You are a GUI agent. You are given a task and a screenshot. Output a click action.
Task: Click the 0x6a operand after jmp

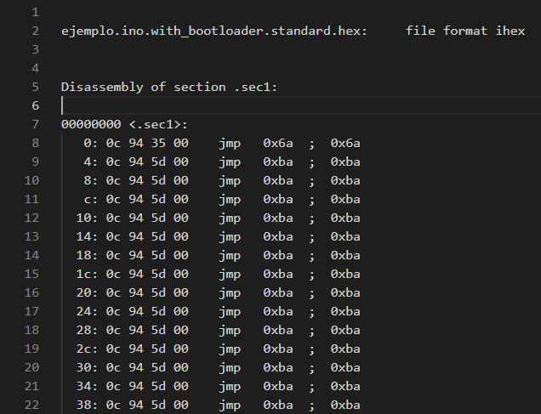click(278, 143)
